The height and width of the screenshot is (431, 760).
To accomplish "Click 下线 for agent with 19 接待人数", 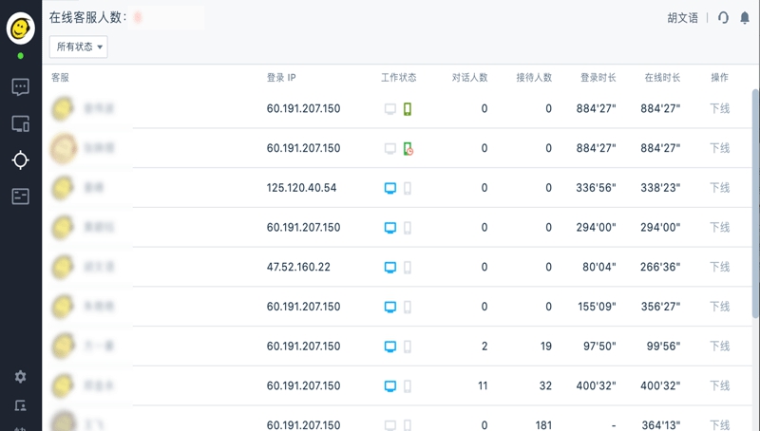I will (x=720, y=346).
